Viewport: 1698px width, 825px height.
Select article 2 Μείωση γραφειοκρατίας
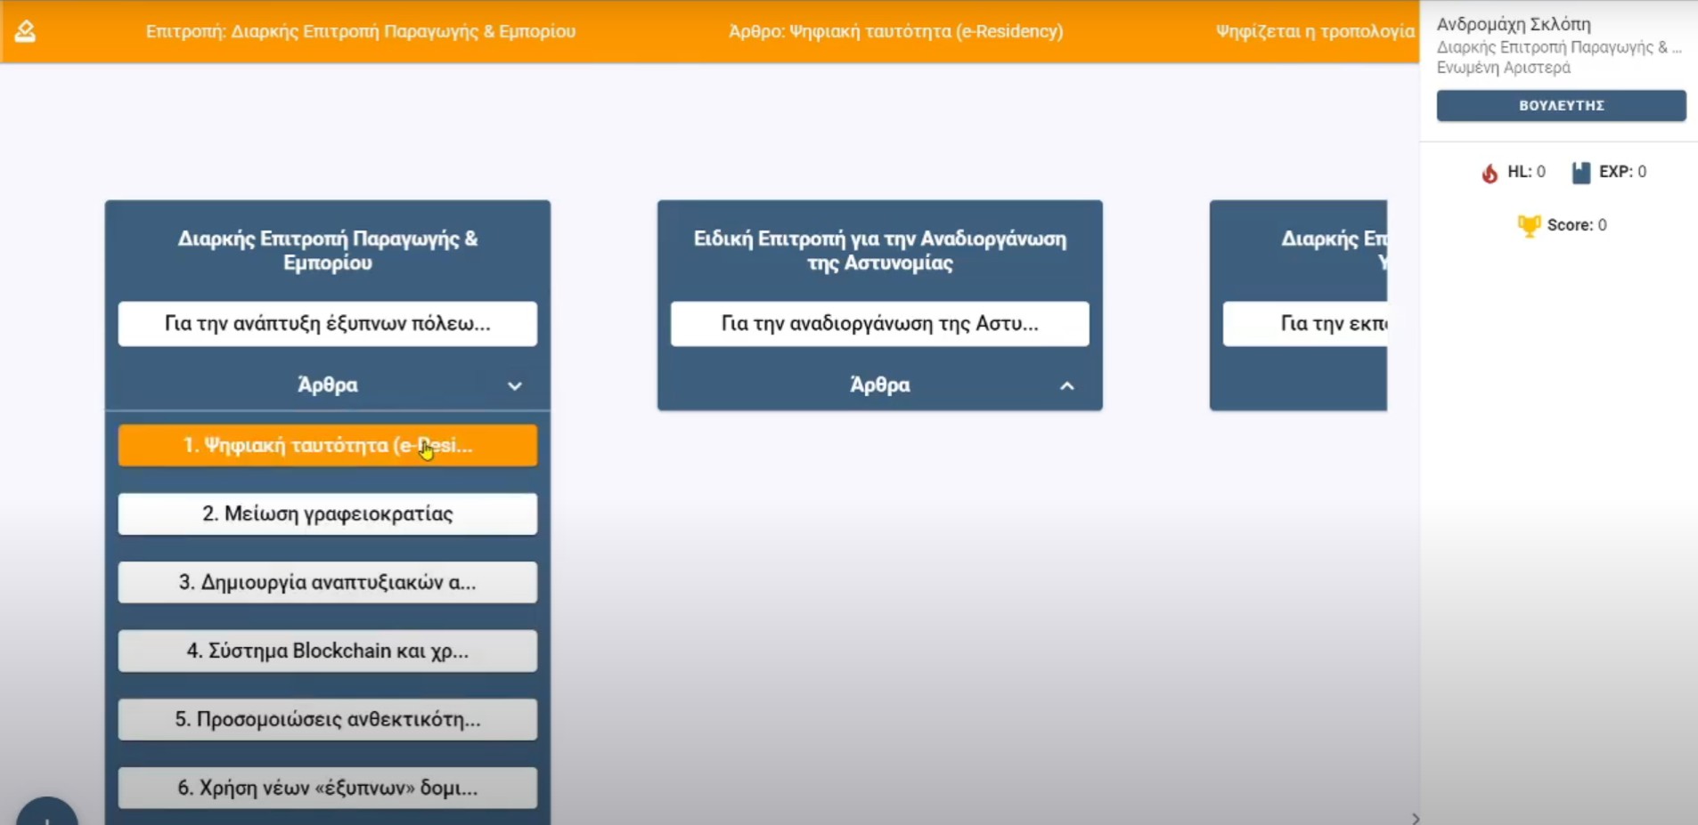(327, 514)
